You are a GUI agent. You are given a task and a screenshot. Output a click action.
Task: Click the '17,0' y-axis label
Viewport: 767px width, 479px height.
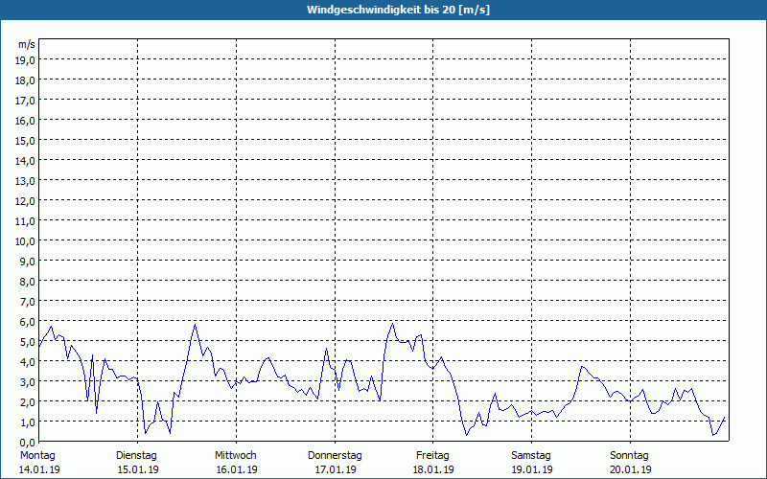tap(26, 101)
